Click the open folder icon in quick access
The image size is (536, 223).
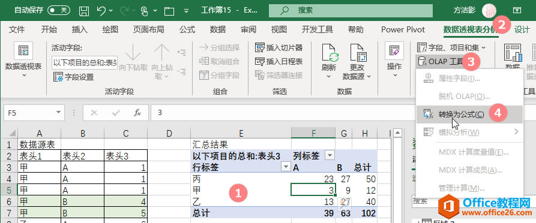(x=169, y=11)
